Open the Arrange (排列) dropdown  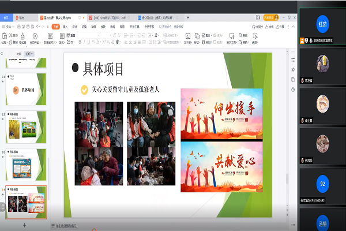pos(206,42)
